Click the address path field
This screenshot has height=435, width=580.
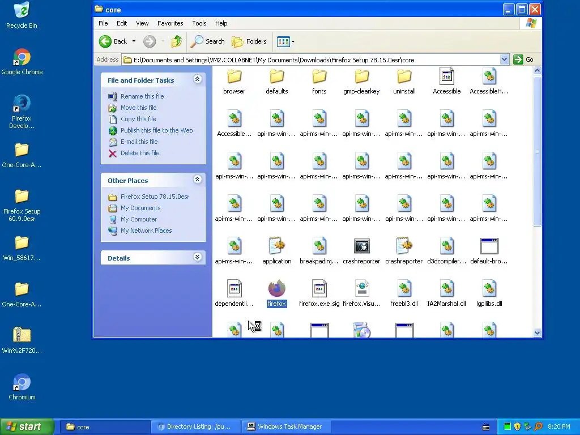[x=311, y=59]
